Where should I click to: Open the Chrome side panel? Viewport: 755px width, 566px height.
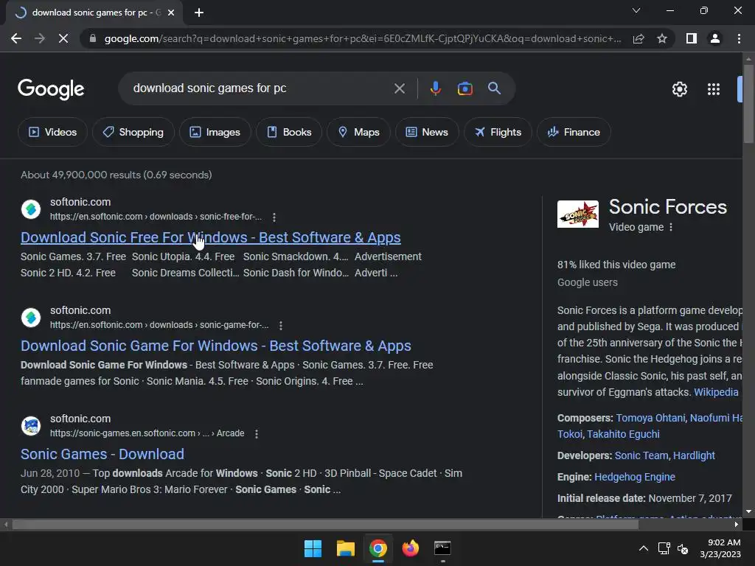[692, 38]
